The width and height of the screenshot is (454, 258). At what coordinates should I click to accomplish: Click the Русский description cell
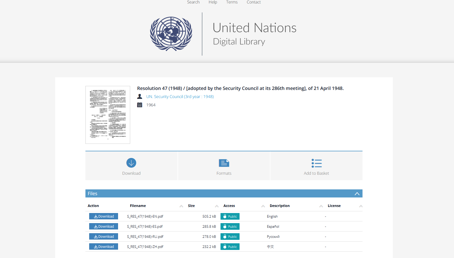coord(273,237)
